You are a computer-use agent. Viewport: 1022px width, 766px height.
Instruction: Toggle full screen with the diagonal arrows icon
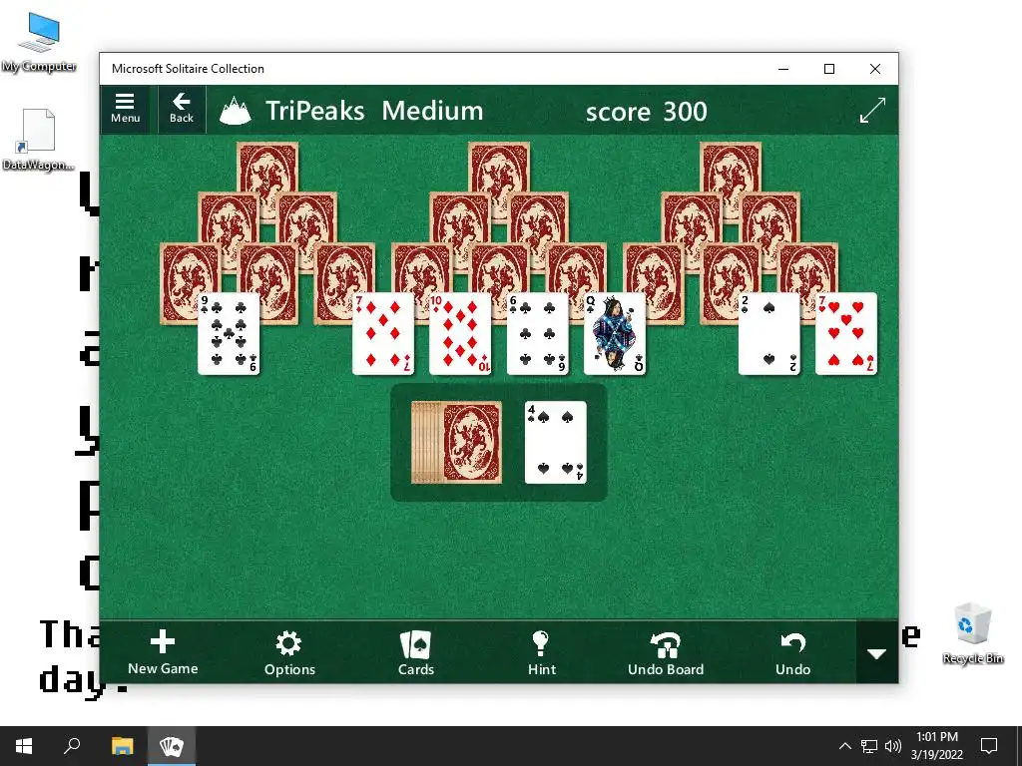872,110
